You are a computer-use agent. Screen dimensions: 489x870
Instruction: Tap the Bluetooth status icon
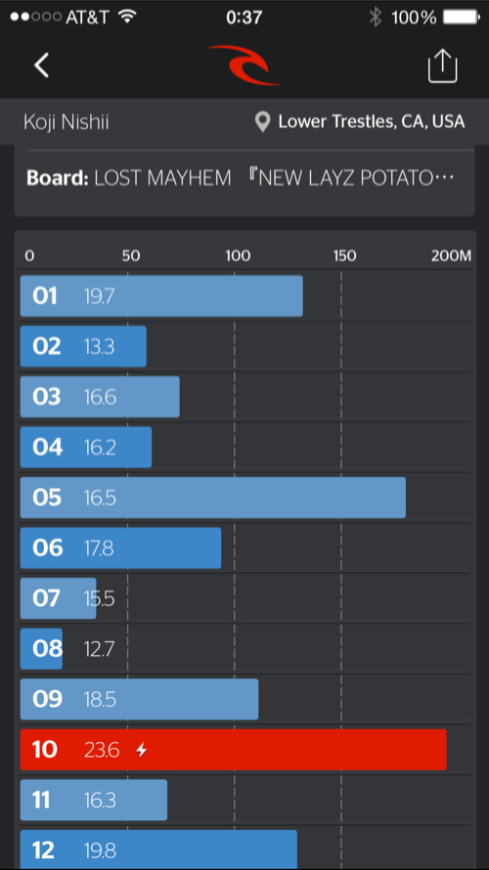pos(376,18)
